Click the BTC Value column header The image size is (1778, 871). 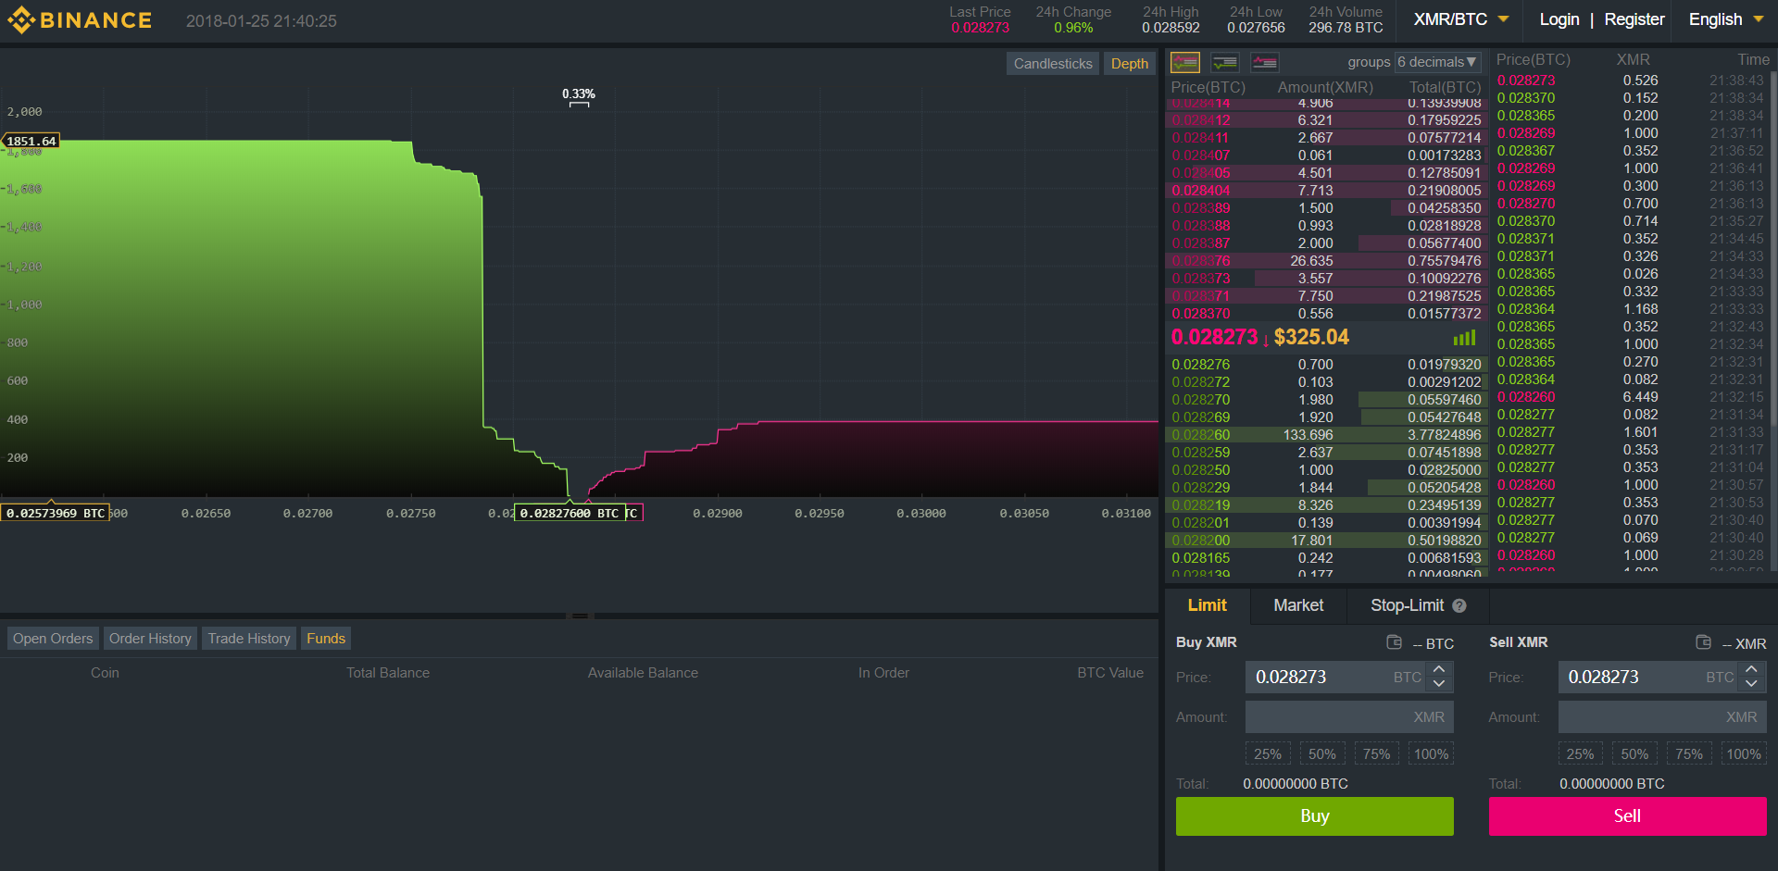(x=1110, y=673)
